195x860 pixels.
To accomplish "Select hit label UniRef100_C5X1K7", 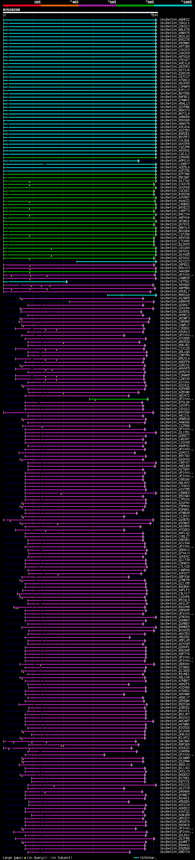I will [x=175, y=60].
